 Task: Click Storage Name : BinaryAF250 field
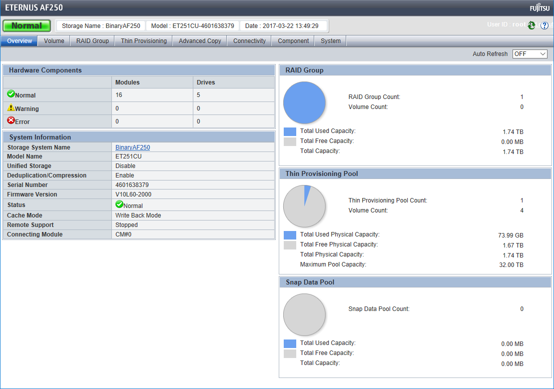point(101,26)
